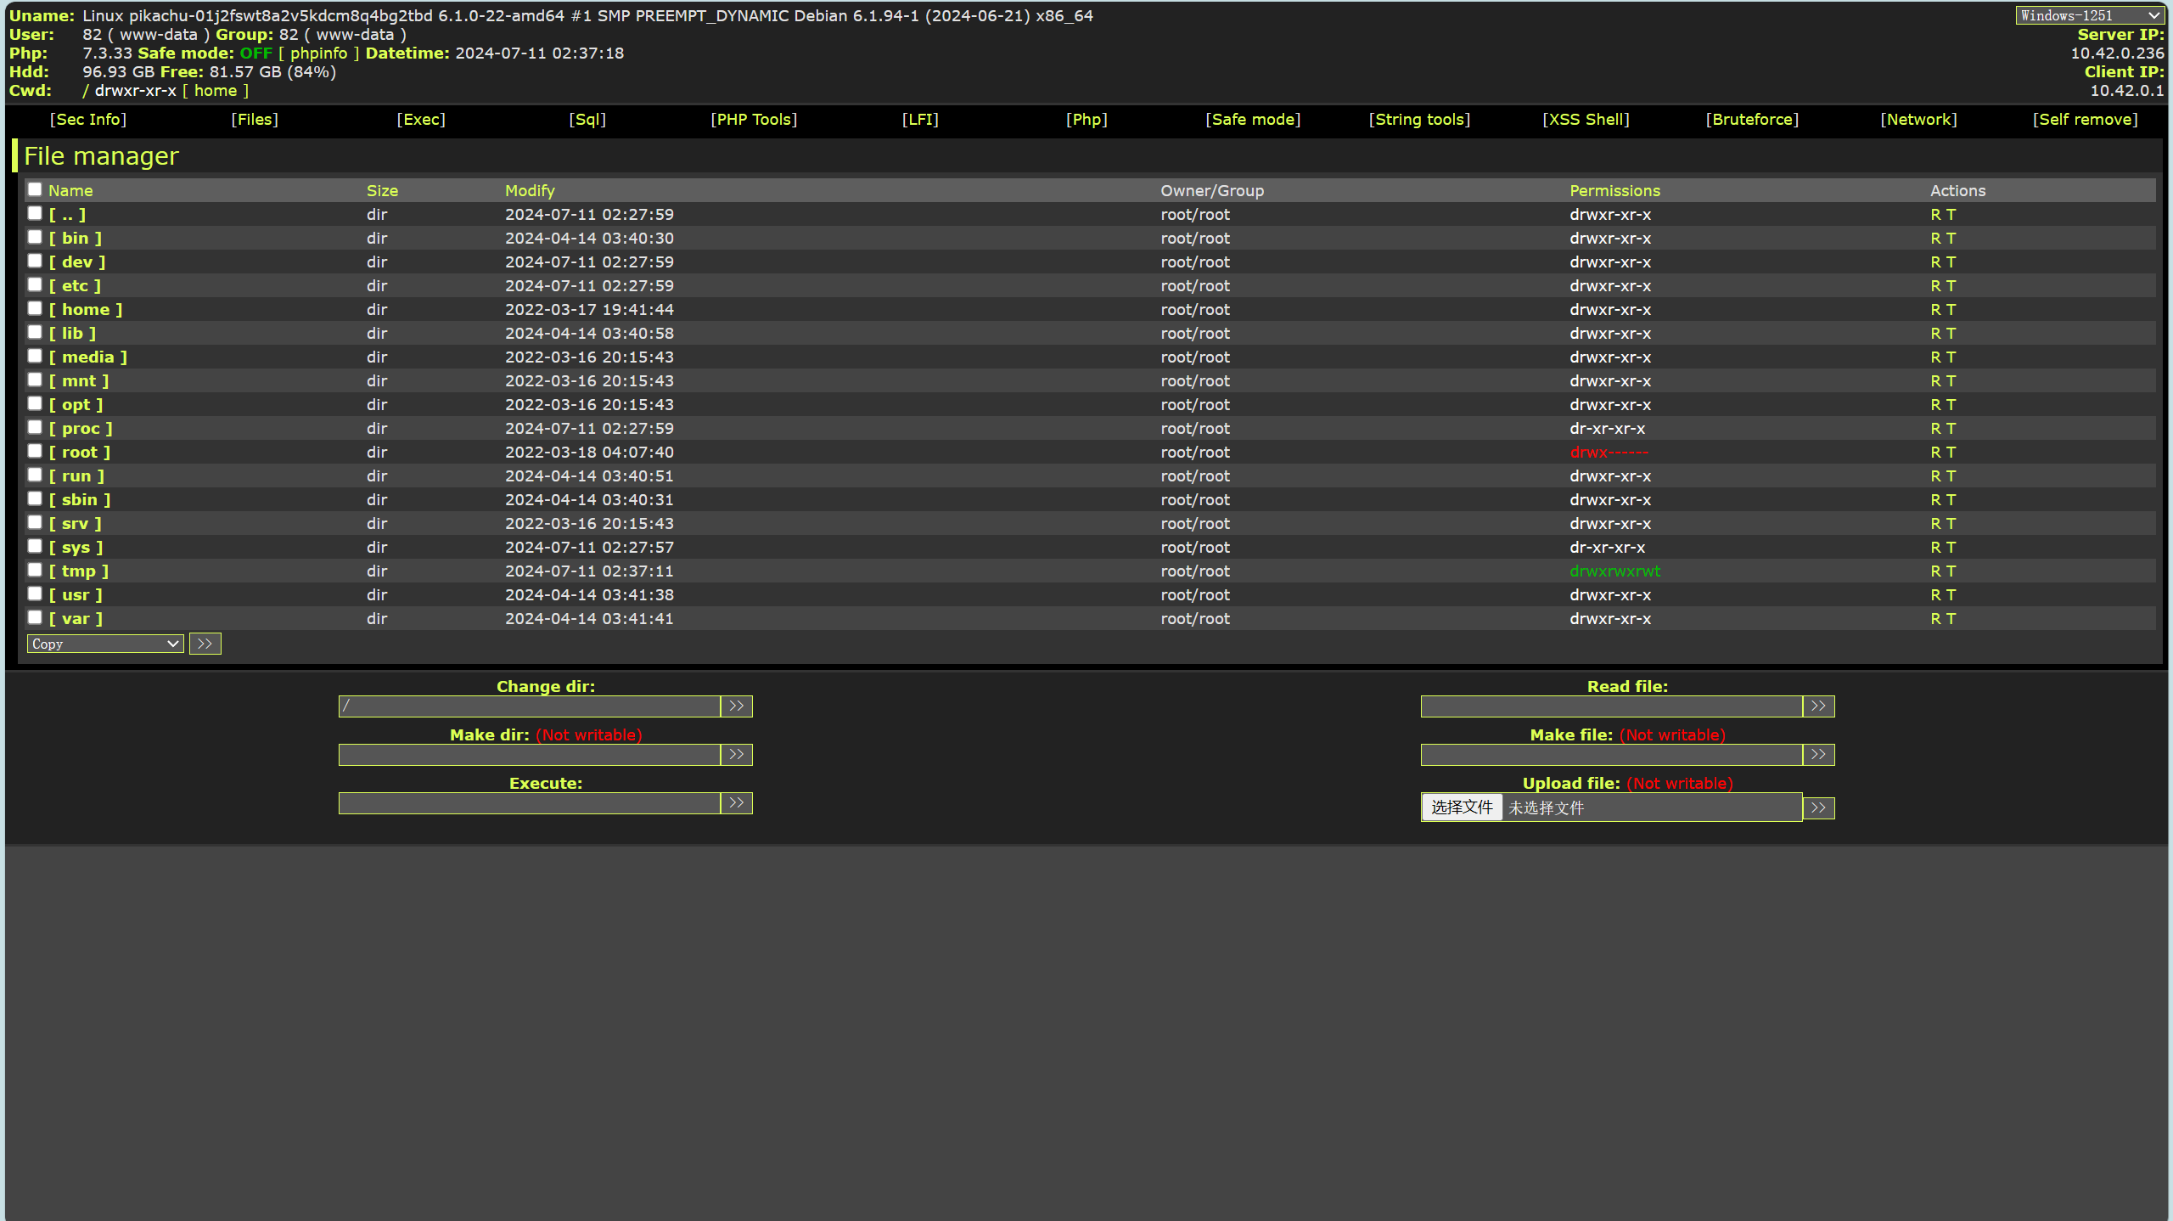
Task: Expand the Copy action dropdown
Action: click(x=104, y=644)
